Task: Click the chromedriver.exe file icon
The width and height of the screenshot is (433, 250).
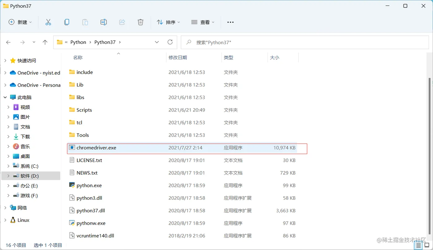Action: click(x=72, y=148)
